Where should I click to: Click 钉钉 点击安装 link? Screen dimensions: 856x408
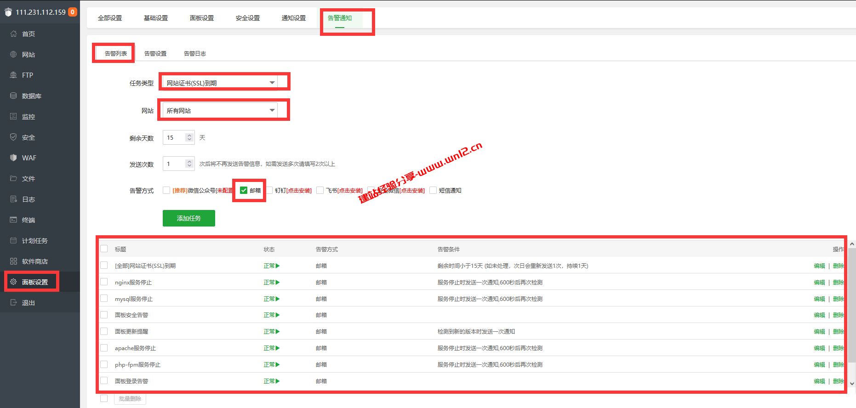(299, 191)
